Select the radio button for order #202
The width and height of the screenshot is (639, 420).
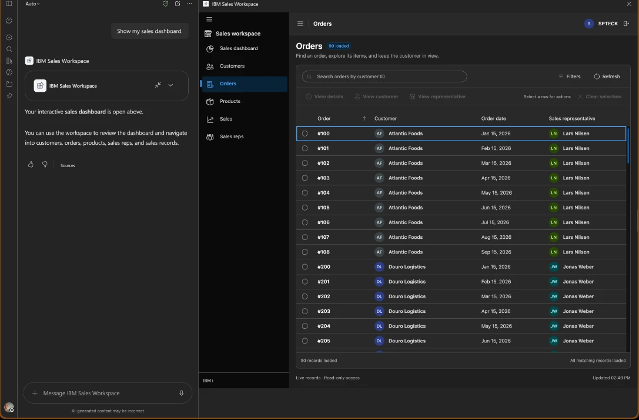coord(305,296)
